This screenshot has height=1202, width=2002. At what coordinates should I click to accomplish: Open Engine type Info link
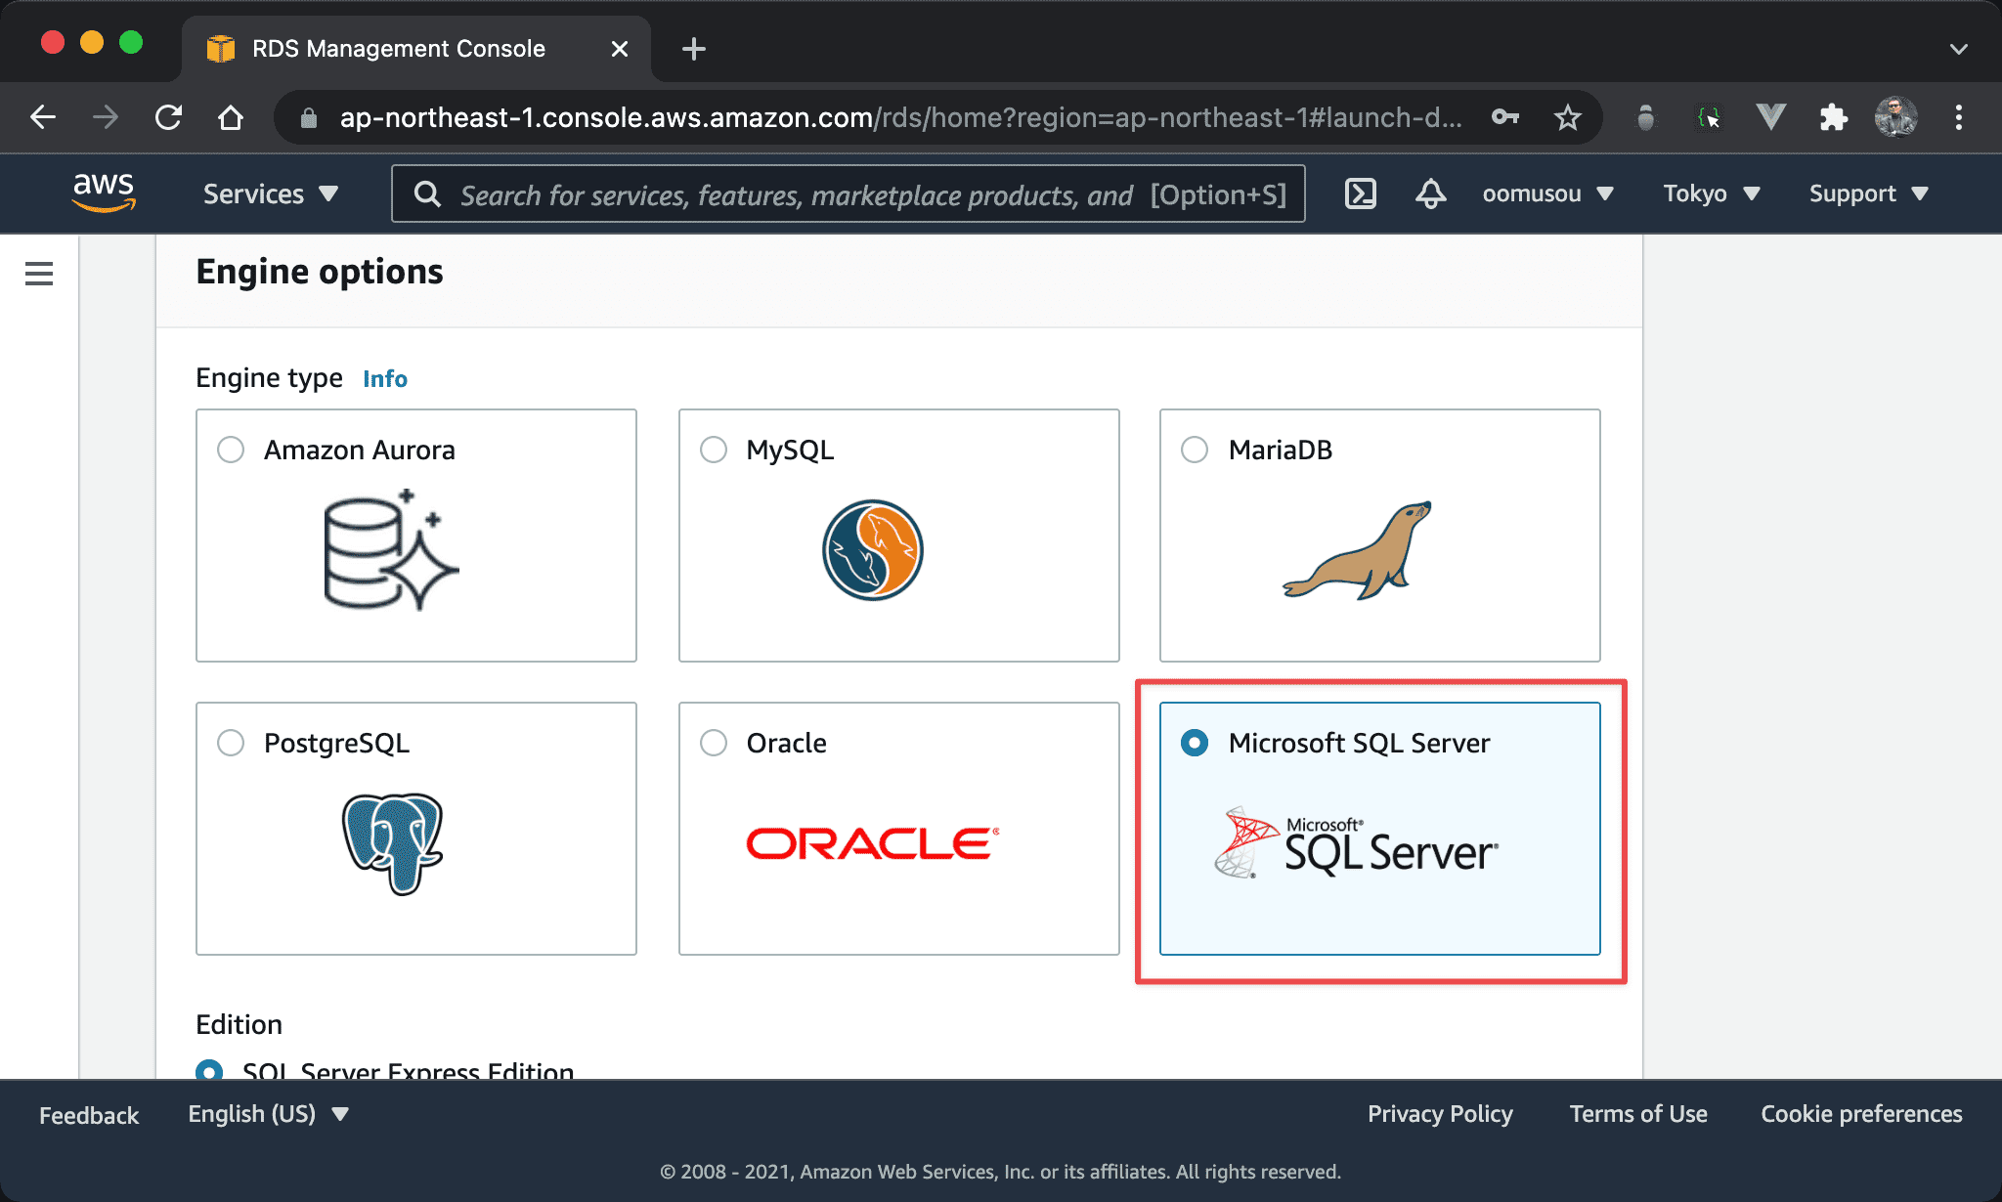tap(385, 378)
